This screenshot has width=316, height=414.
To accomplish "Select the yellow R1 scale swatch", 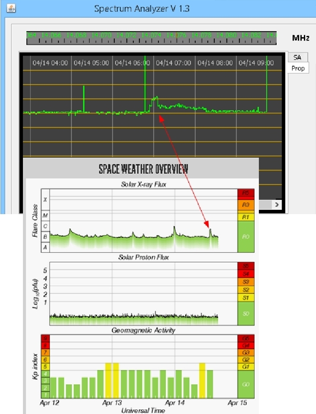I will coord(246,216).
